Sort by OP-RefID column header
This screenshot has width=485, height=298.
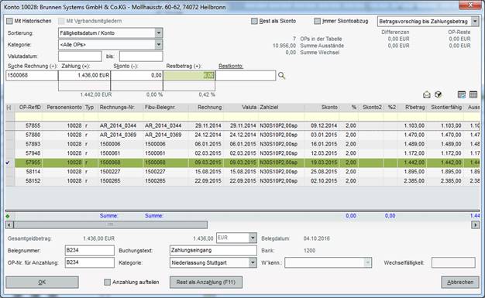coord(29,108)
